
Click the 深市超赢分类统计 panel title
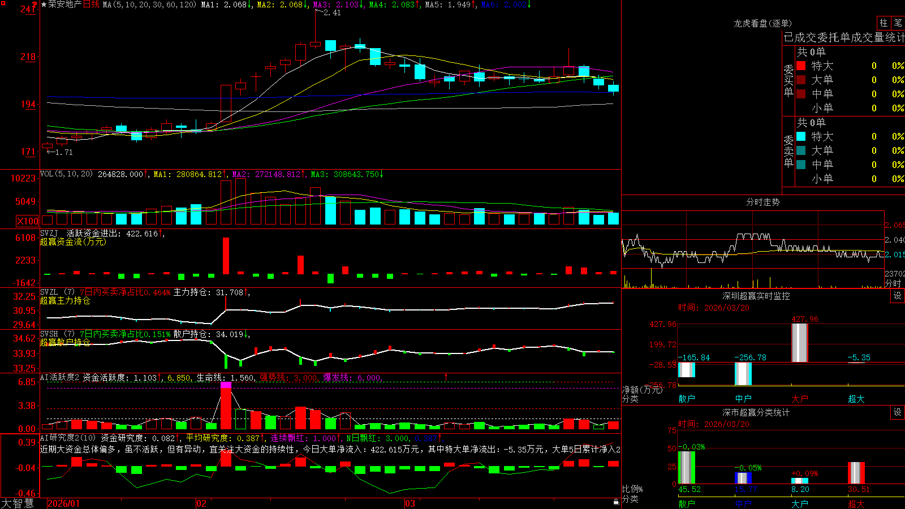coord(756,412)
